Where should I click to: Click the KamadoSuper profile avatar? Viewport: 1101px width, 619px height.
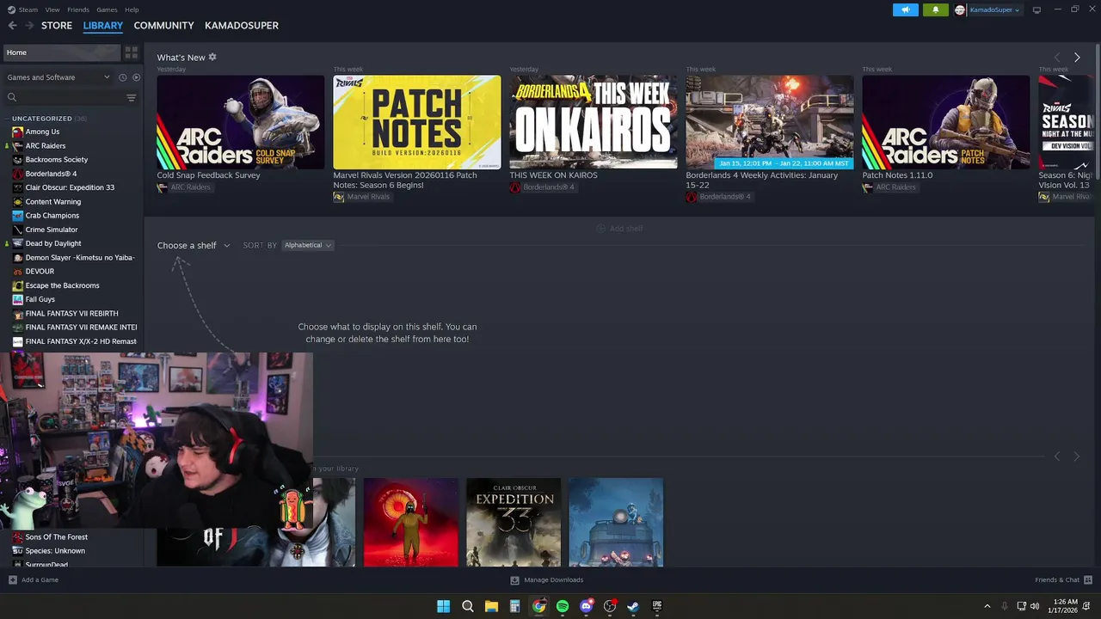pos(960,10)
